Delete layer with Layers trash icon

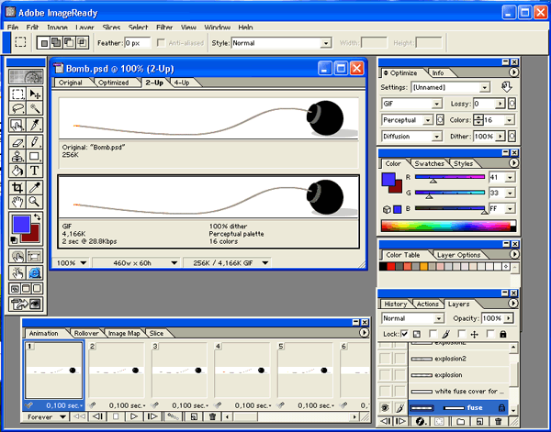pyautogui.click(x=498, y=421)
